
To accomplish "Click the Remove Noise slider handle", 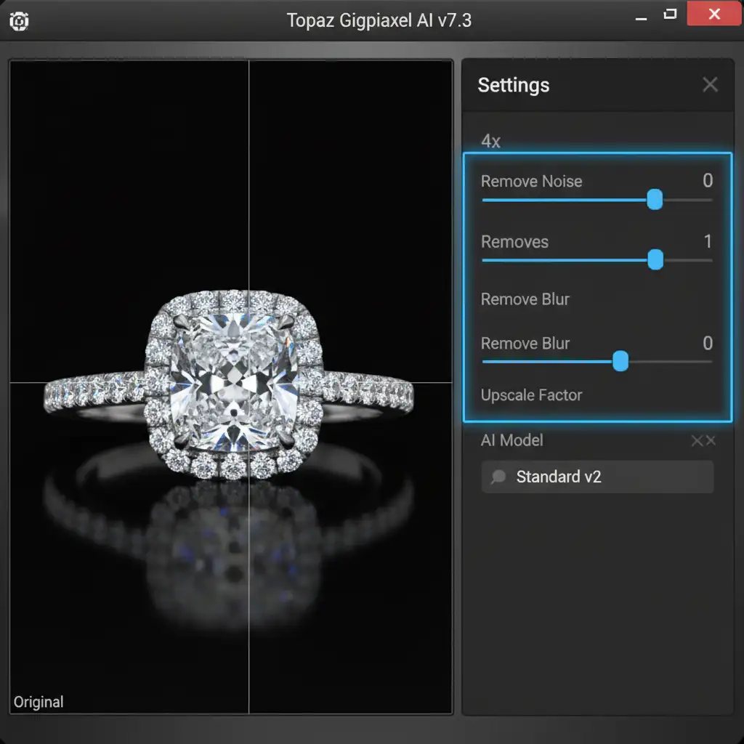I will pos(655,199).
